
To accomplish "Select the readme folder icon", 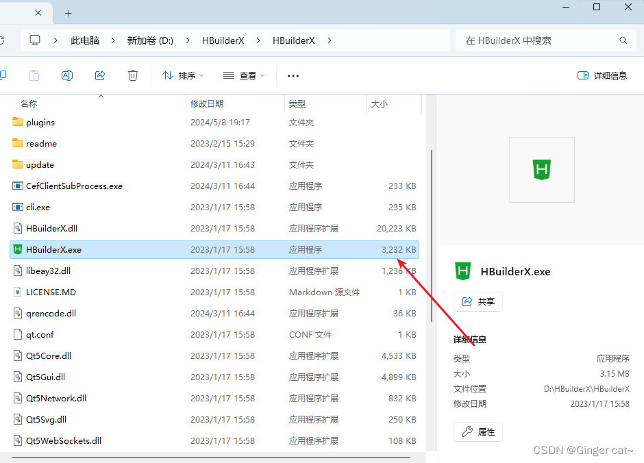I will pos(18,143).
